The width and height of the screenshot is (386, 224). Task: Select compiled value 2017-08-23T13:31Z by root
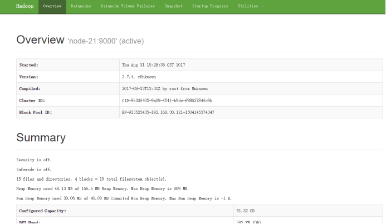(x=165, y=89)
